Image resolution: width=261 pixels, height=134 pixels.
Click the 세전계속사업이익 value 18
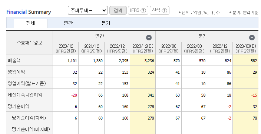pyautogui.click(x=229, y=95)
